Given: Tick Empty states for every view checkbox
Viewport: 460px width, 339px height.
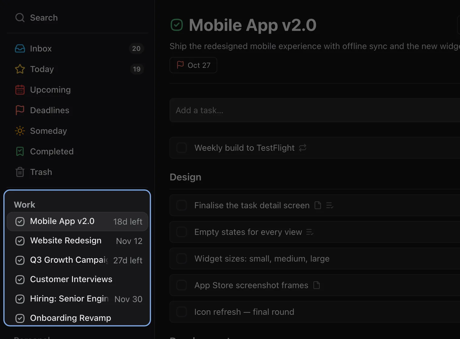Looking at the screenshot, I should pyautogui.click(x=182, y=232).
